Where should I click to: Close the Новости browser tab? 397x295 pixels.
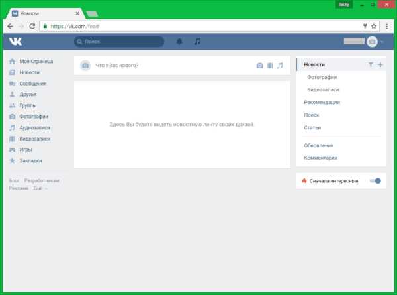77,13
